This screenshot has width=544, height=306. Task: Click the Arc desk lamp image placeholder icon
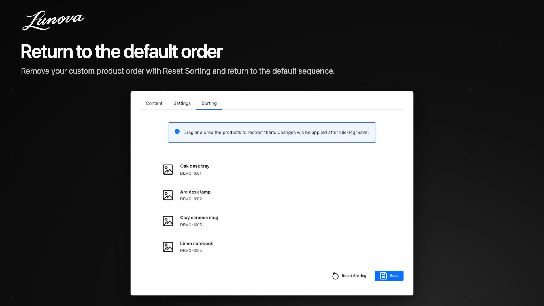coord(168,195)
